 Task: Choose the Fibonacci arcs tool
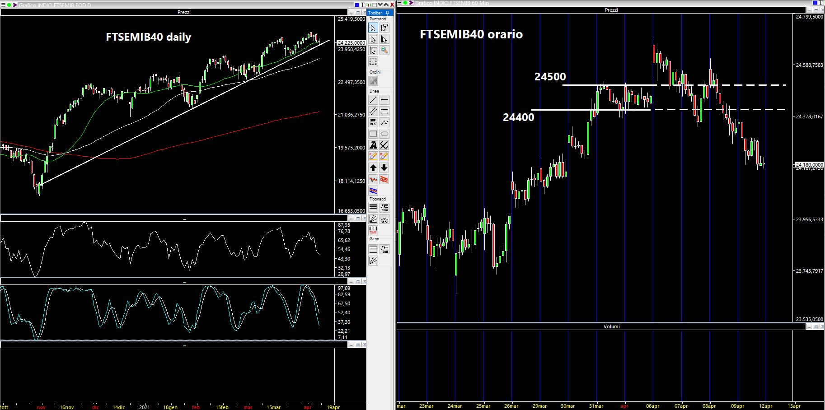coord(384,219)
